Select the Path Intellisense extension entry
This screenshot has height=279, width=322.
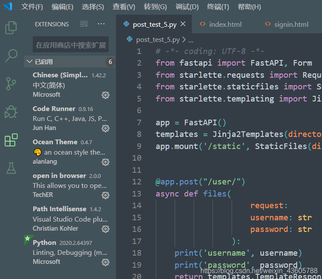click(70, 219)
